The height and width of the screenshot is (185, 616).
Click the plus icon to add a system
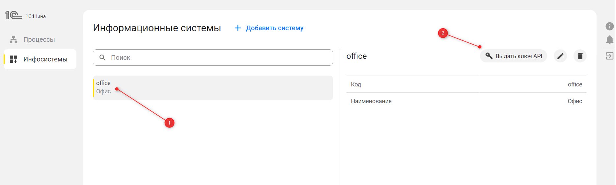click(238, 28)
